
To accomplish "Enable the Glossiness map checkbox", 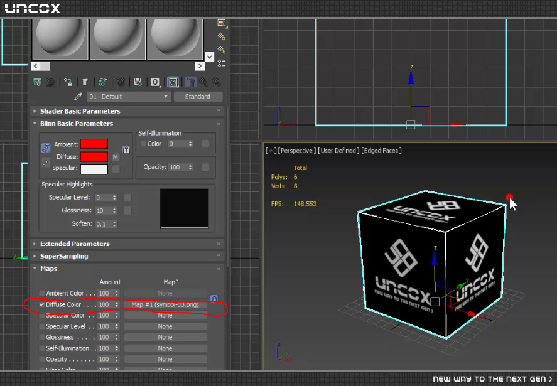I will tap(42, 337).
